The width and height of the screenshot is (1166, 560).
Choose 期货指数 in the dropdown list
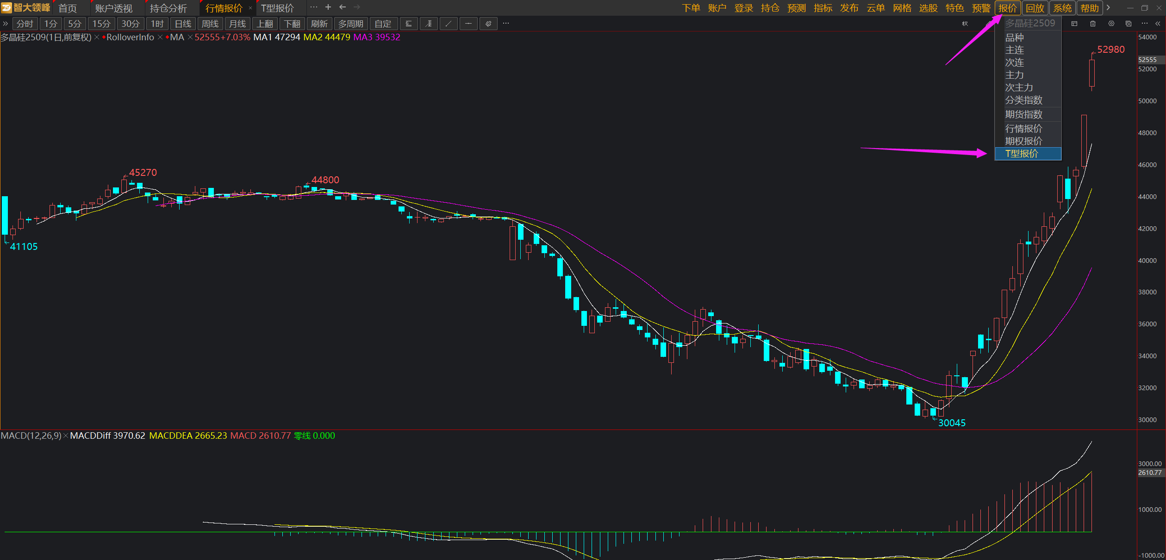tap(1028, 114)
